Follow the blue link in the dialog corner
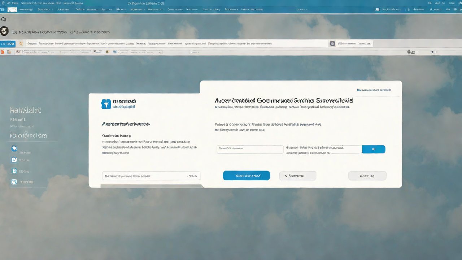Viewport: 462px width, 260px height. 374,90
